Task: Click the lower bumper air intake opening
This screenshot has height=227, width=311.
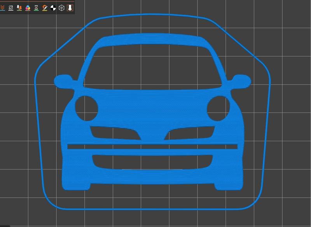Action: click(152, 162)
